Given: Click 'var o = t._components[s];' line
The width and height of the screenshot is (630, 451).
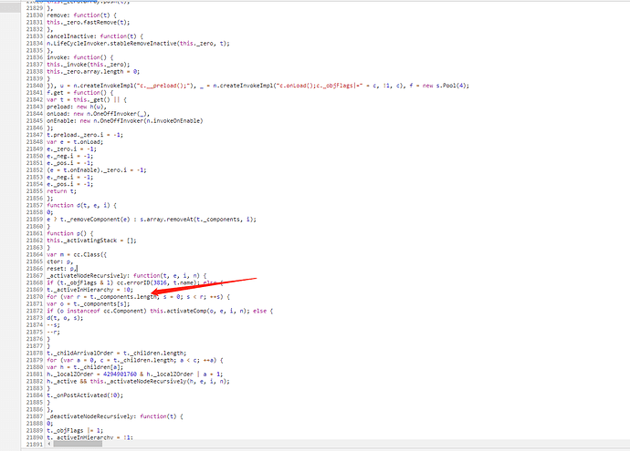Looking at the screenshot, I should click(x=88, y=304).
